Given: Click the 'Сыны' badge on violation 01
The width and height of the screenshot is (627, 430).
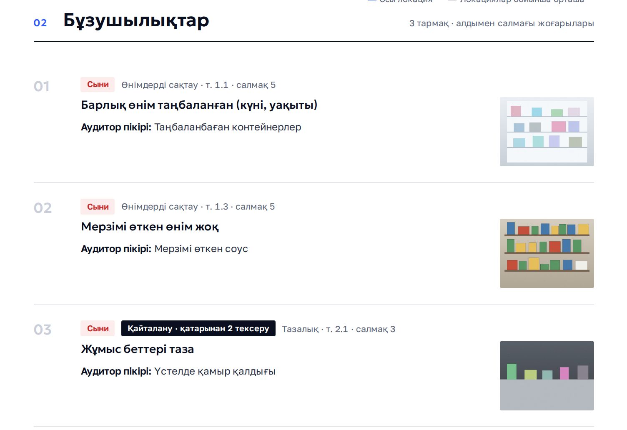Looking at the screenshot, I should coord(98,85).
